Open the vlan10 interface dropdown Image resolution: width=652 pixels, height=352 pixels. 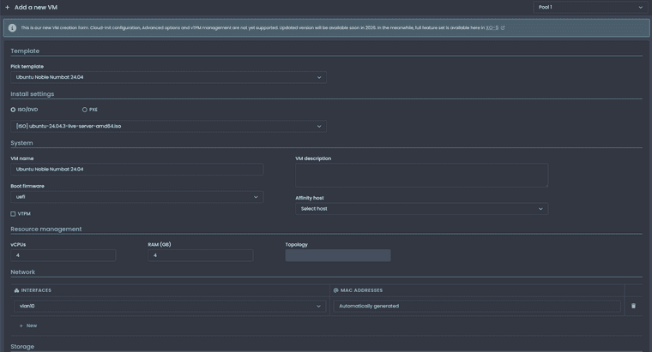170,306
